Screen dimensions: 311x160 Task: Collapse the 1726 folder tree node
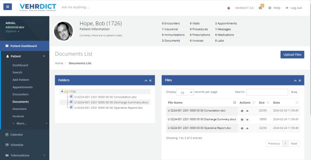pyautogui.click(x=62, y=92)
